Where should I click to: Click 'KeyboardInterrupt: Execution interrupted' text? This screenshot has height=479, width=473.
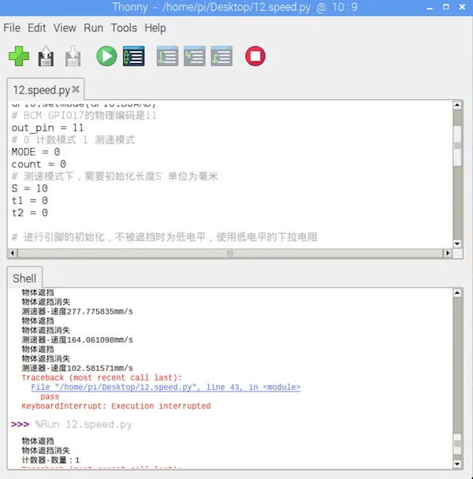pyautogui.click(x=116, y=406)
